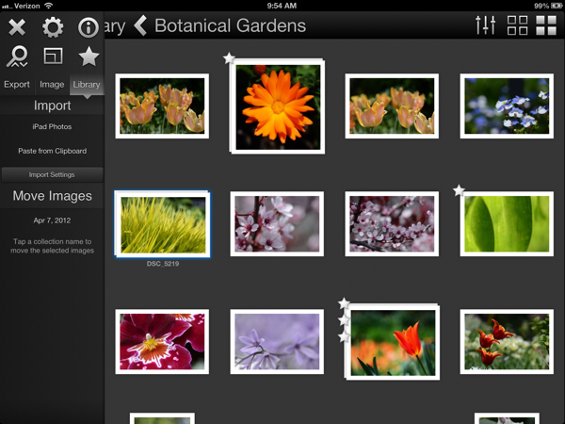
Task: Tap the magnifier loupe icon
Action: coord(16,57)
